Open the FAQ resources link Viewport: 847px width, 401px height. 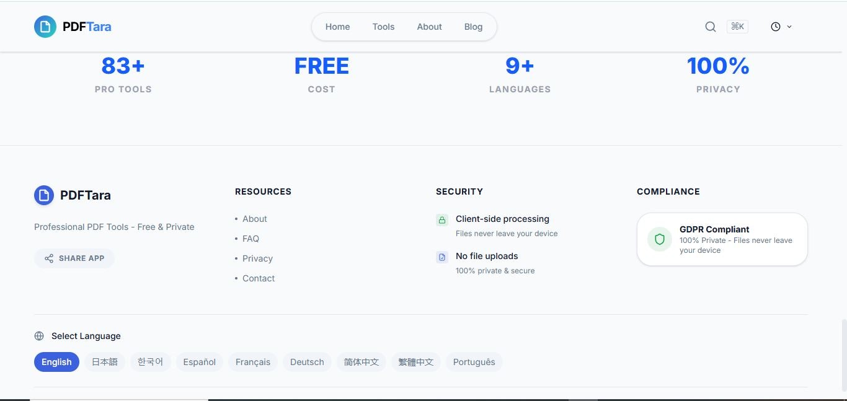coord(251,239)
